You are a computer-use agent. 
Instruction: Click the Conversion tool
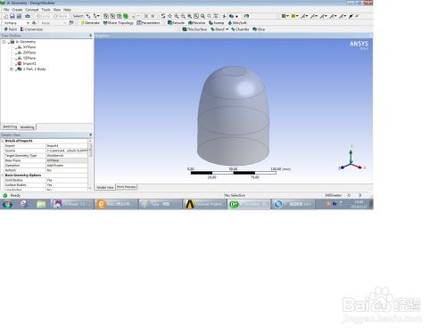pyautogui.click(x=31, y=29)
